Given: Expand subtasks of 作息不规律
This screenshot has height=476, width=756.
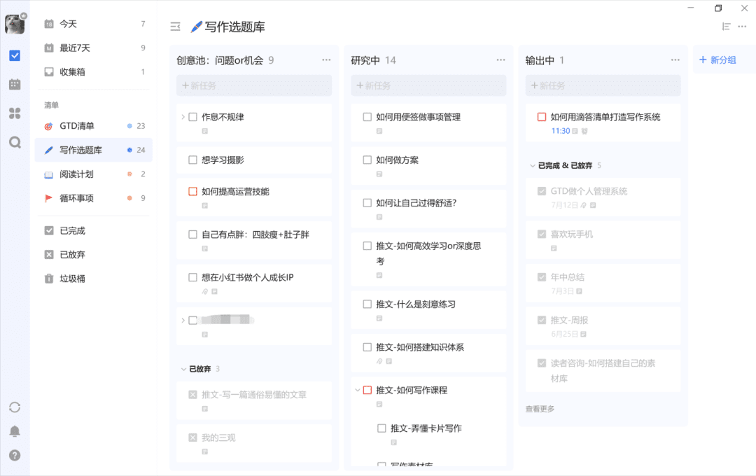Looking at the screenshot, I should (x=183, y=117).
